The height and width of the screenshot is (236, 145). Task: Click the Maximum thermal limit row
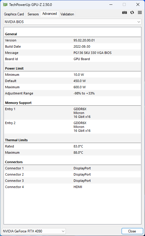[72, 152]
